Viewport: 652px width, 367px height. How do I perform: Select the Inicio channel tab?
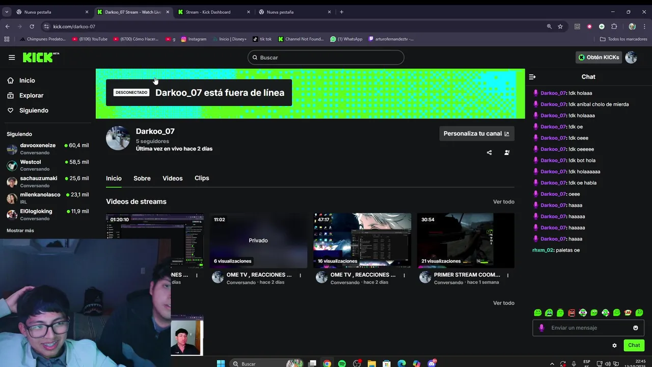point(114,178)
